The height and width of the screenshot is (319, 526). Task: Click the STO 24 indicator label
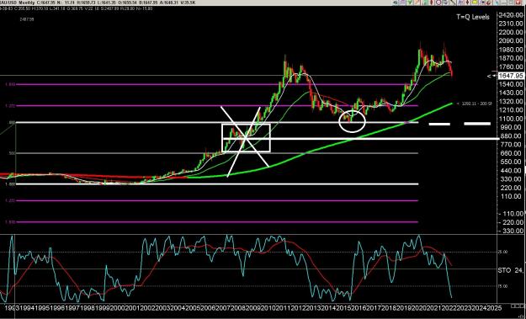click(511, 270)
